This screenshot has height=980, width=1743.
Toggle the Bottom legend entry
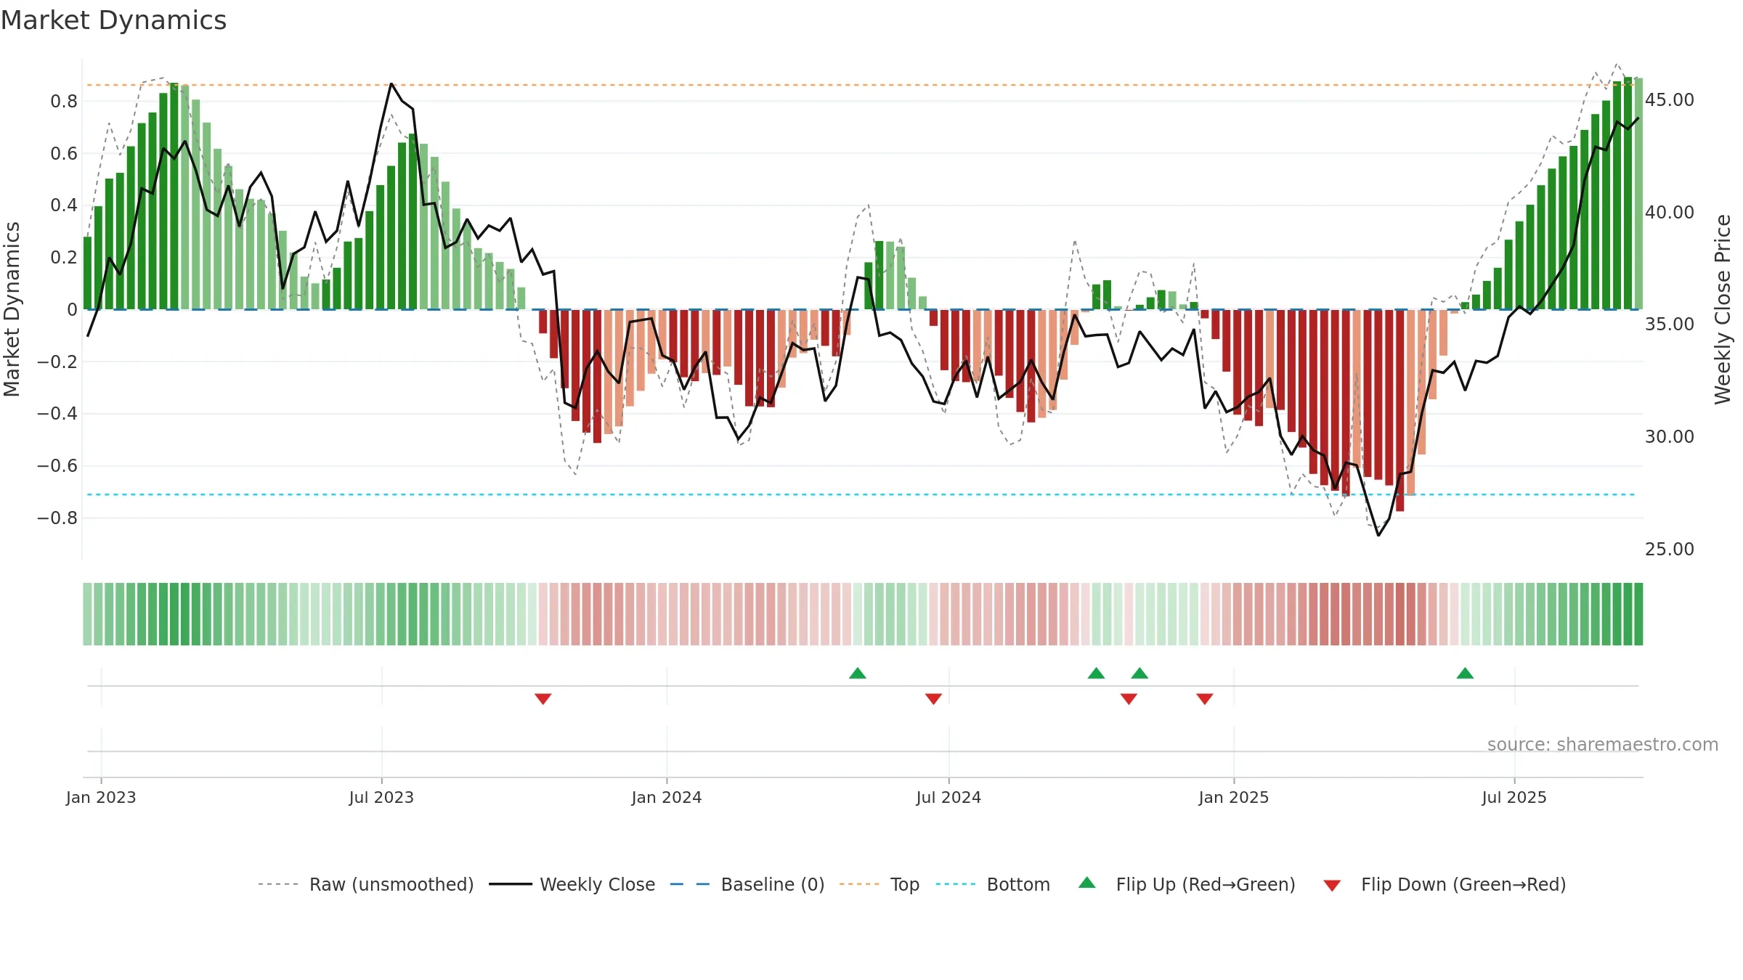(x=993, y=884)
